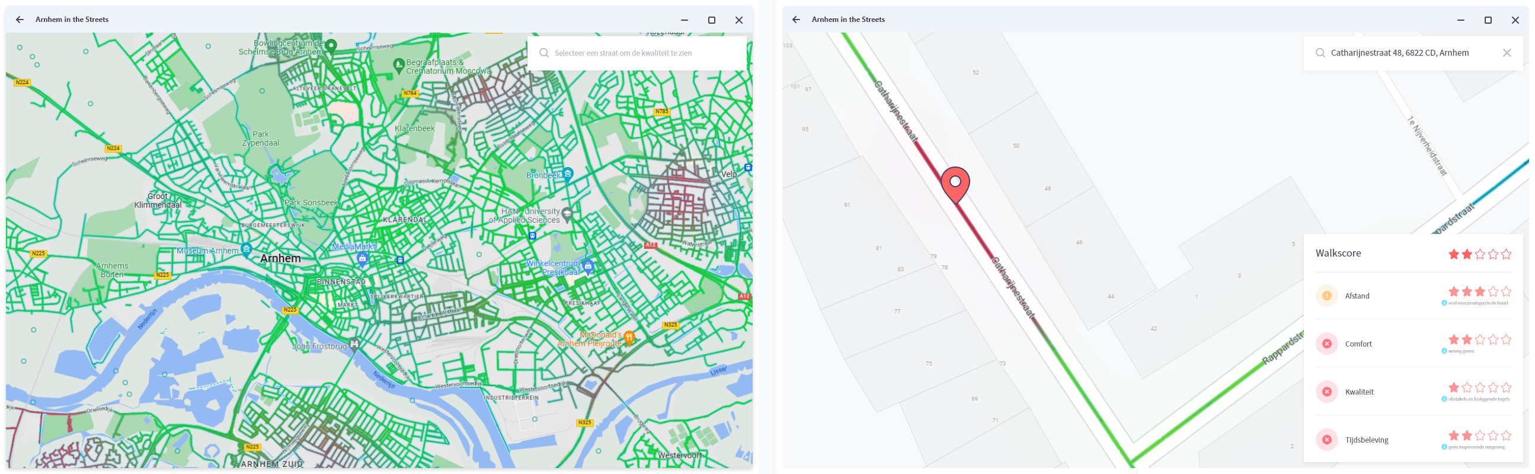This screenshot has height=474, width=1535.
Task: Click the Tijdsbeleving two-star rating
Action: (1479, 435)
